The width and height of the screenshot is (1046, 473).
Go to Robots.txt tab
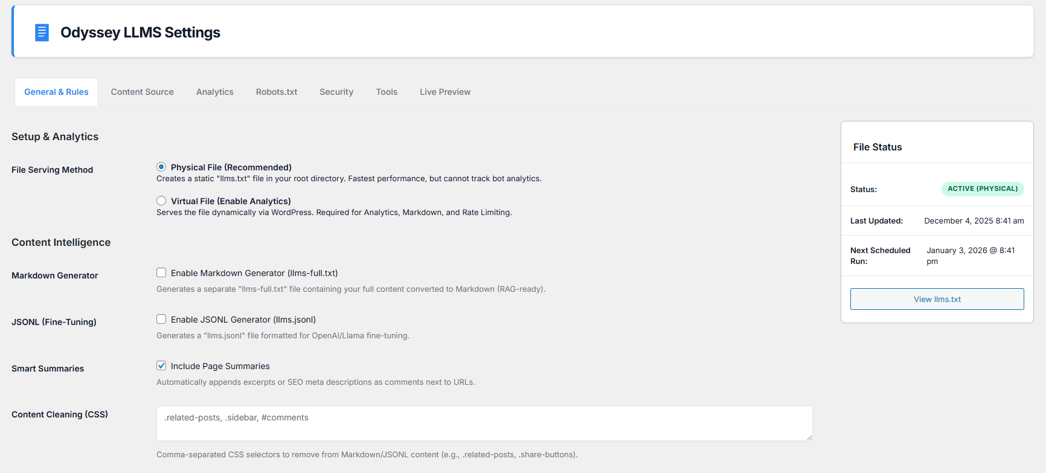click(x=277, y=92)
